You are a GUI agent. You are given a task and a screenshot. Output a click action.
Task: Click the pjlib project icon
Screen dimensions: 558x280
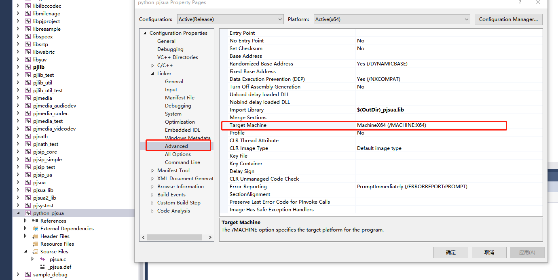coord(28,67)
